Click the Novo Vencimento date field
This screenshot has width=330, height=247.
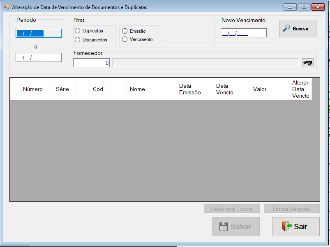[x=244, y=33]
